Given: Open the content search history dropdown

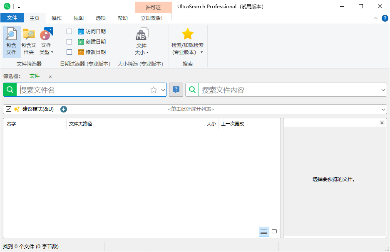Looking at the screenshot, I should click(x=383, y=90).
